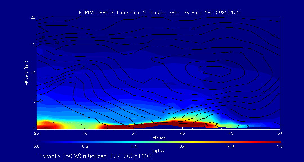
Task: Pick the dark blue start of the color bar
Action: [x=38, y=141]
